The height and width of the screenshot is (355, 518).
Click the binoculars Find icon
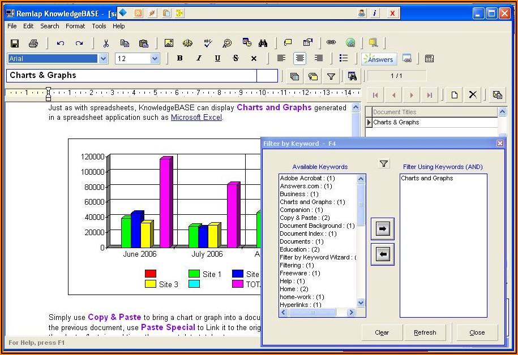click(263, 43)
